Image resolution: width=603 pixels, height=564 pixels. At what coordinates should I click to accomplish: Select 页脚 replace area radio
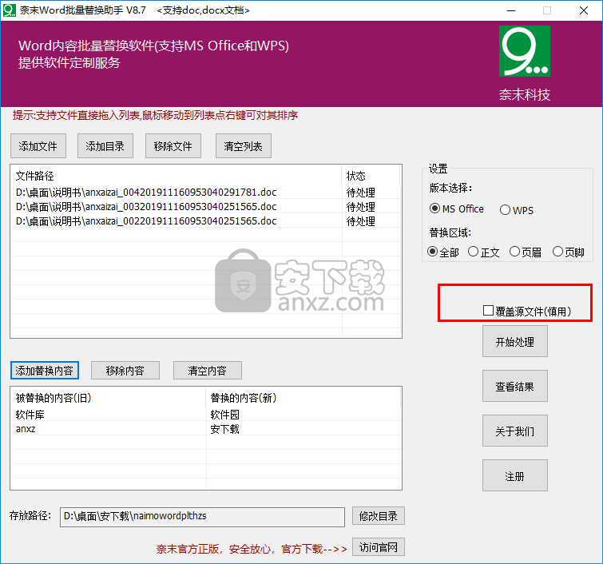(x=569, y=252)
